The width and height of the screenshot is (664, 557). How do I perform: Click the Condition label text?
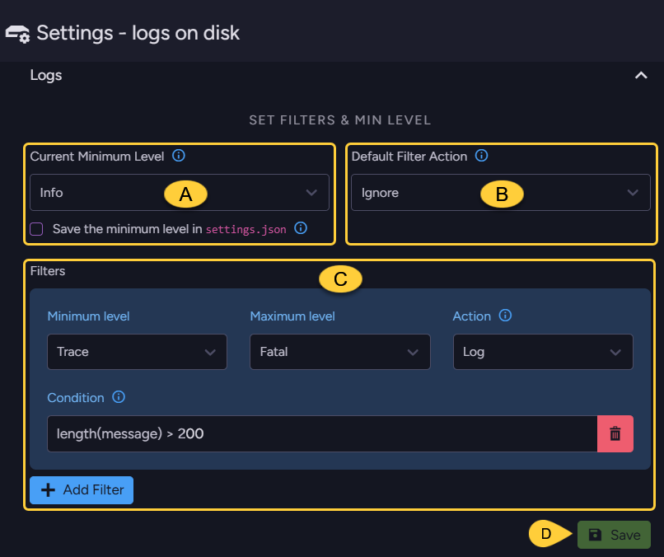pos(76,398)
